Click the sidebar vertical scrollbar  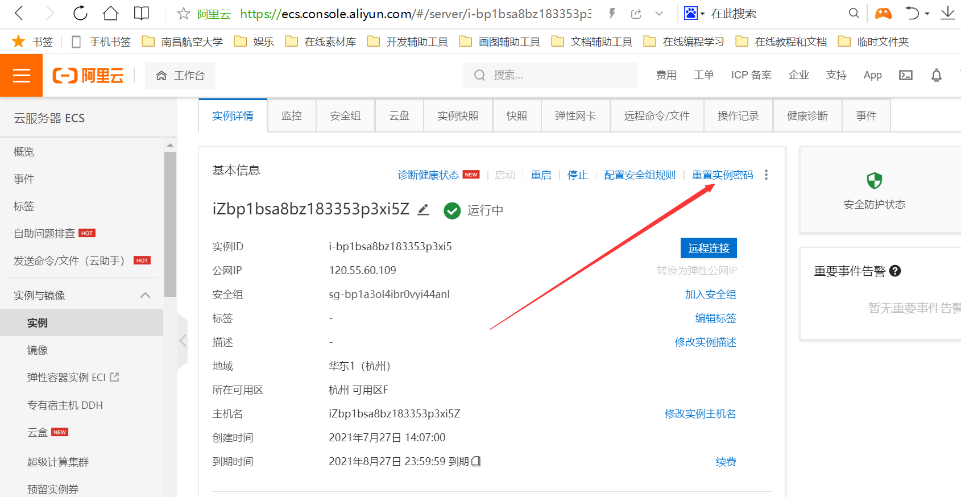point(170,224)
